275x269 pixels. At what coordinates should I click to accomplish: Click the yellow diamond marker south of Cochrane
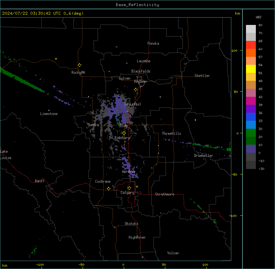coord(108,188)
